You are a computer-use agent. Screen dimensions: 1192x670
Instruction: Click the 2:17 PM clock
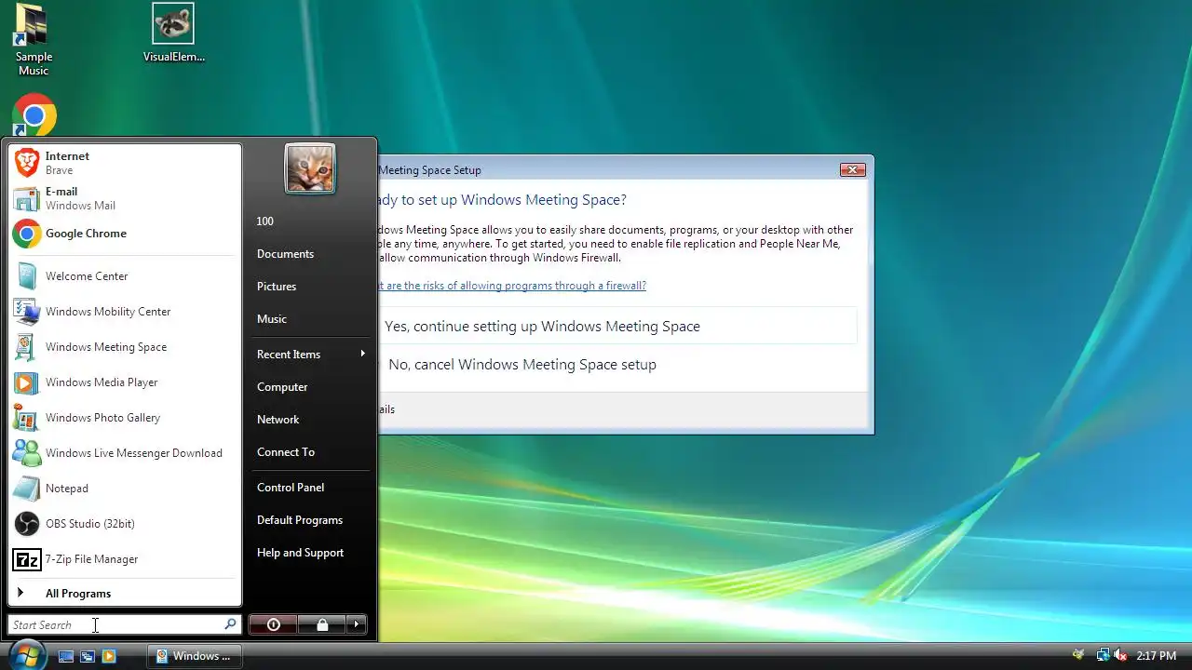pyautogui.click(x=1157, y=656)
